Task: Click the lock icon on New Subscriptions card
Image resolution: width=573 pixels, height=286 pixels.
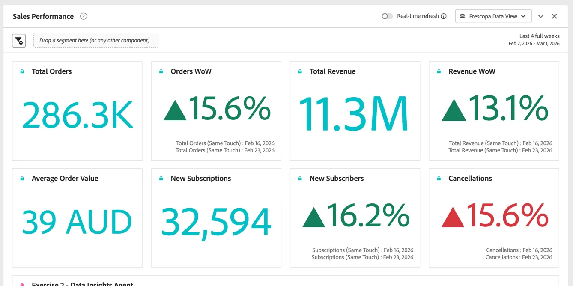Action: coord(161,179)
